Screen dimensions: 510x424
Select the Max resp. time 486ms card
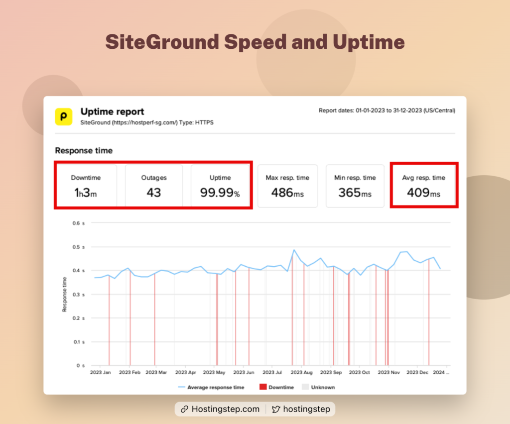(x=287, y=186)
